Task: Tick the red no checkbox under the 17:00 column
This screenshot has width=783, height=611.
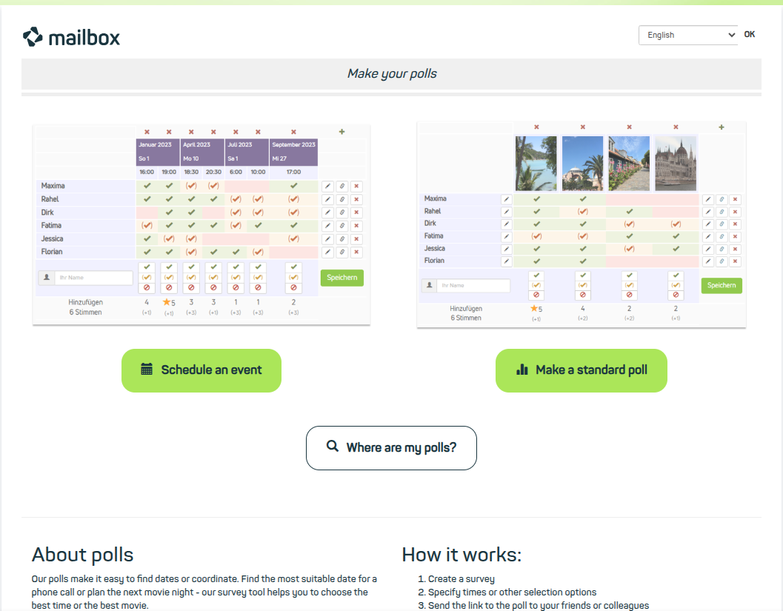Action: [294, 287]
